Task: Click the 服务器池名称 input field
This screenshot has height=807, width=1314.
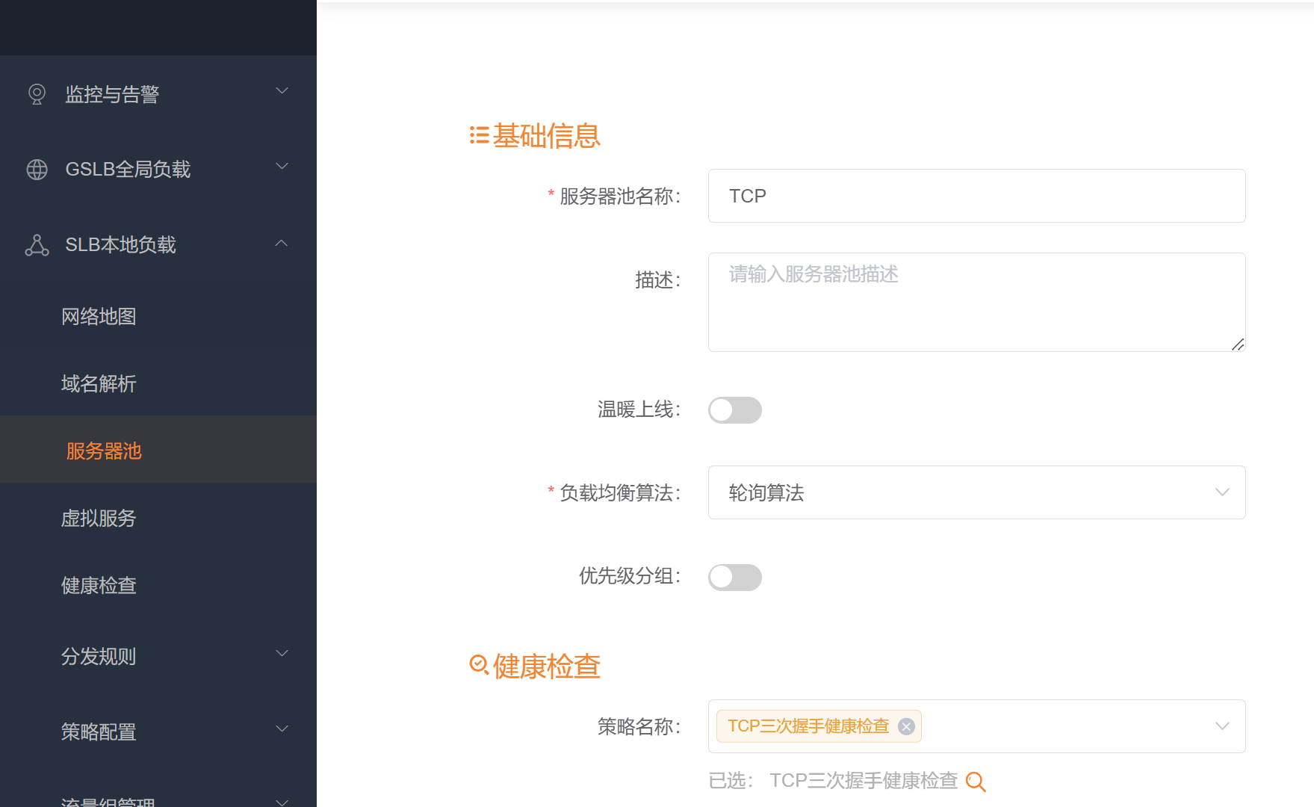Action: pyautogui.click(x=976, y=196)
